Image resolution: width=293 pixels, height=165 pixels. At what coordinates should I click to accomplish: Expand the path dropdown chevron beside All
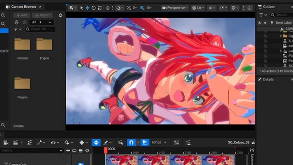(50, 22)
